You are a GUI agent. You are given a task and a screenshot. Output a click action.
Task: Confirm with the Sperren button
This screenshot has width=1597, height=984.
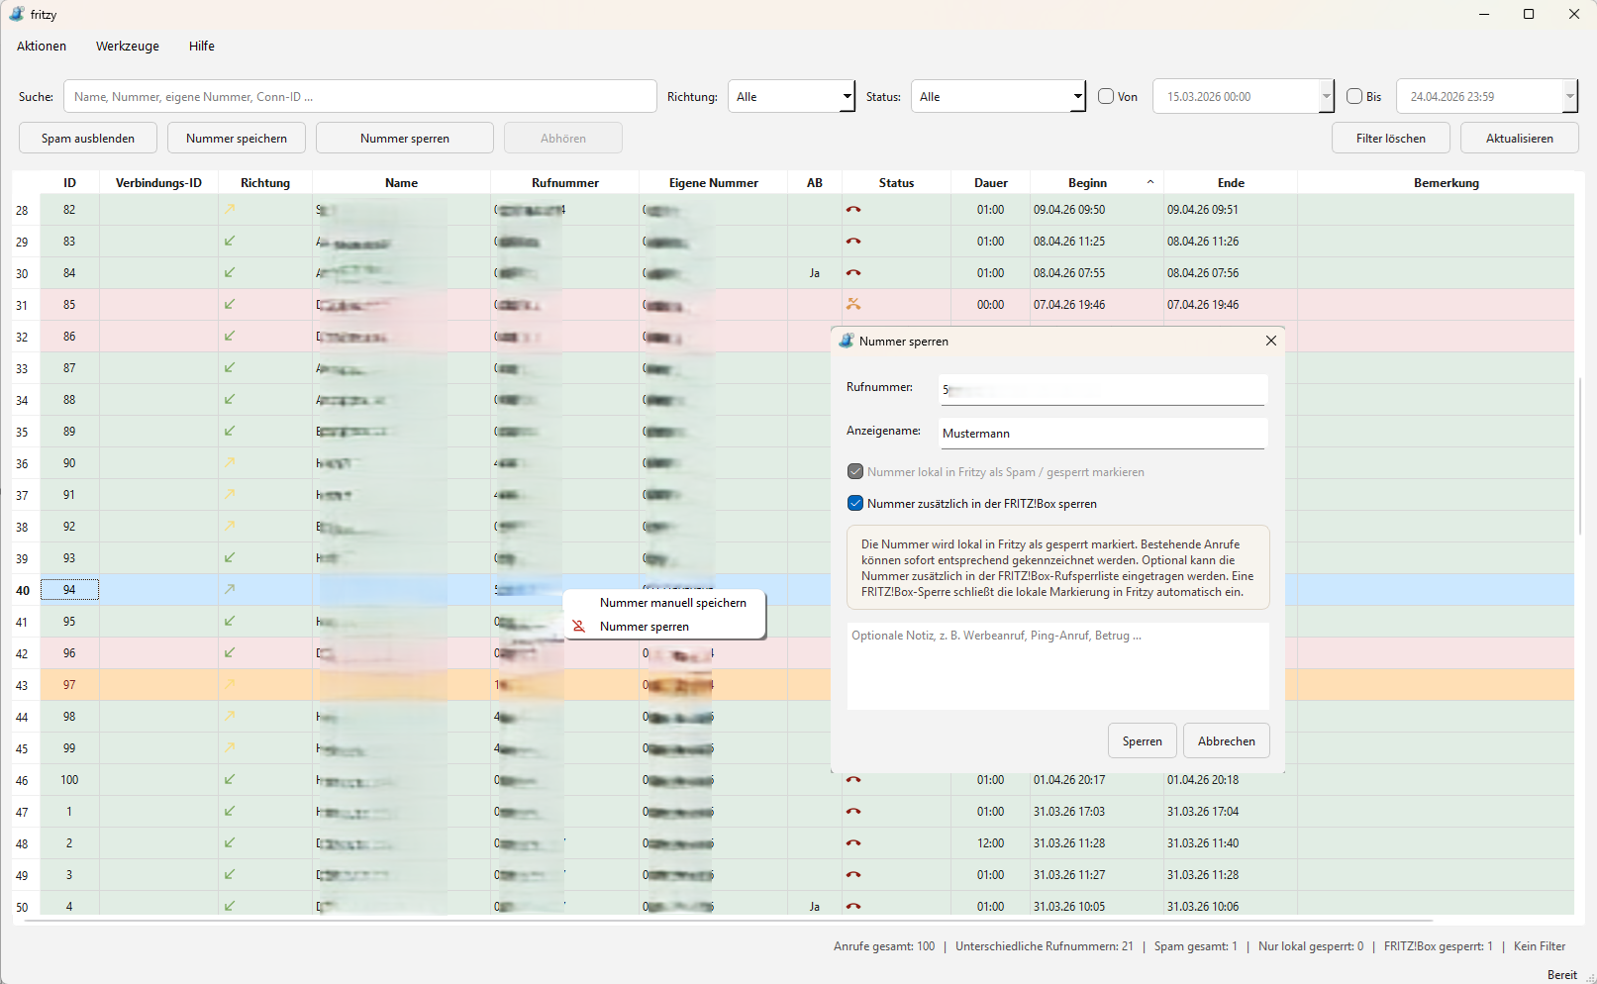(x=1143, y=740)
